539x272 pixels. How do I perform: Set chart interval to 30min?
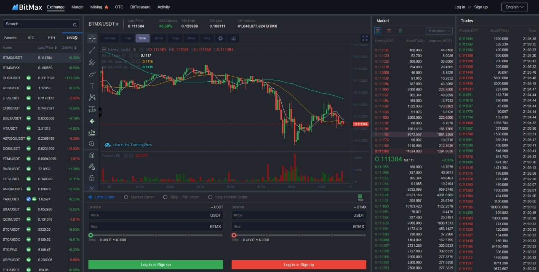(158, 38)
